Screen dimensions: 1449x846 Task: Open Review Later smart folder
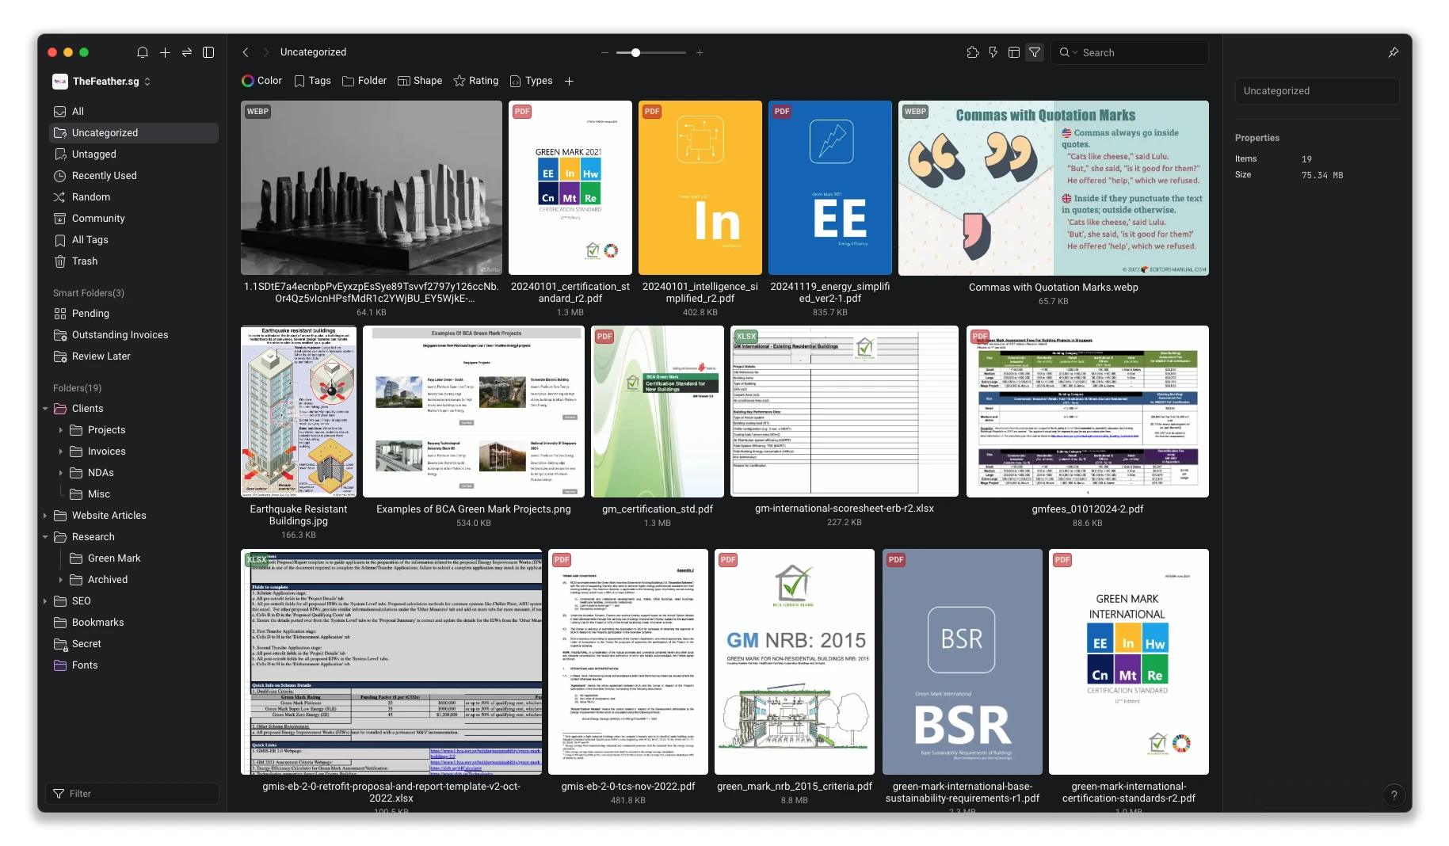[x=134, y=356]
